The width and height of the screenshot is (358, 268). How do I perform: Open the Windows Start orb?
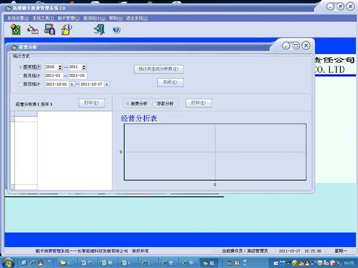pos(9,263)
